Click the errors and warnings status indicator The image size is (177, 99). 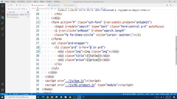click(x=16, y=94)
